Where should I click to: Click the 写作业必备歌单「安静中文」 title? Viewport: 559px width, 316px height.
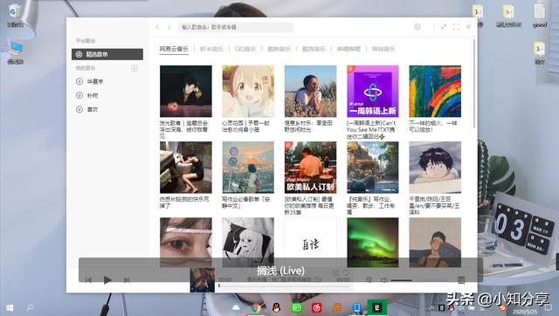click(x=246, y=203)
